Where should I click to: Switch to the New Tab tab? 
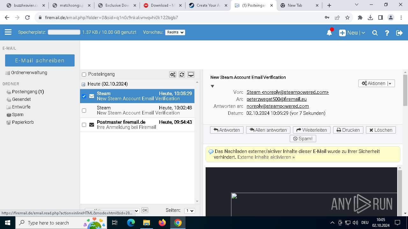(299, 5)
